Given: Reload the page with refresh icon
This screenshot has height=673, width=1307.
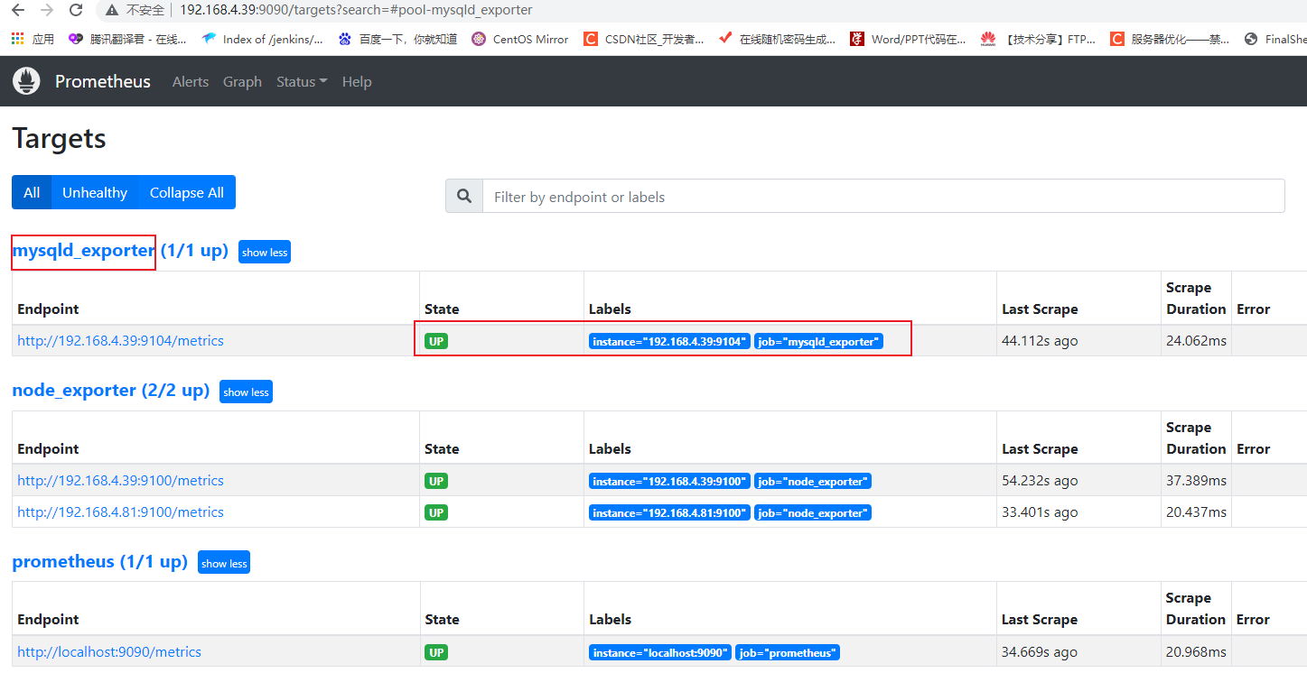Looking at the screenshot, I should (76, 10).
